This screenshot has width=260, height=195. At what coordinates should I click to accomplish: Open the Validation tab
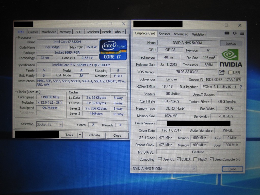click(x=199, y=34)
